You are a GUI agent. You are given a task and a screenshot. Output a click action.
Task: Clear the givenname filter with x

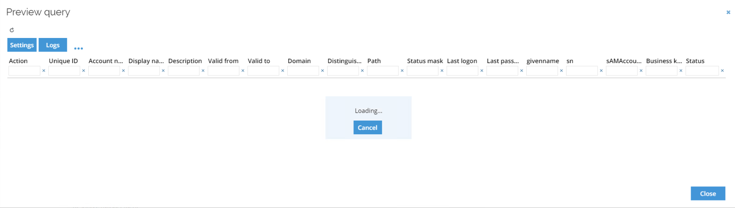click(x=561, y=71)
